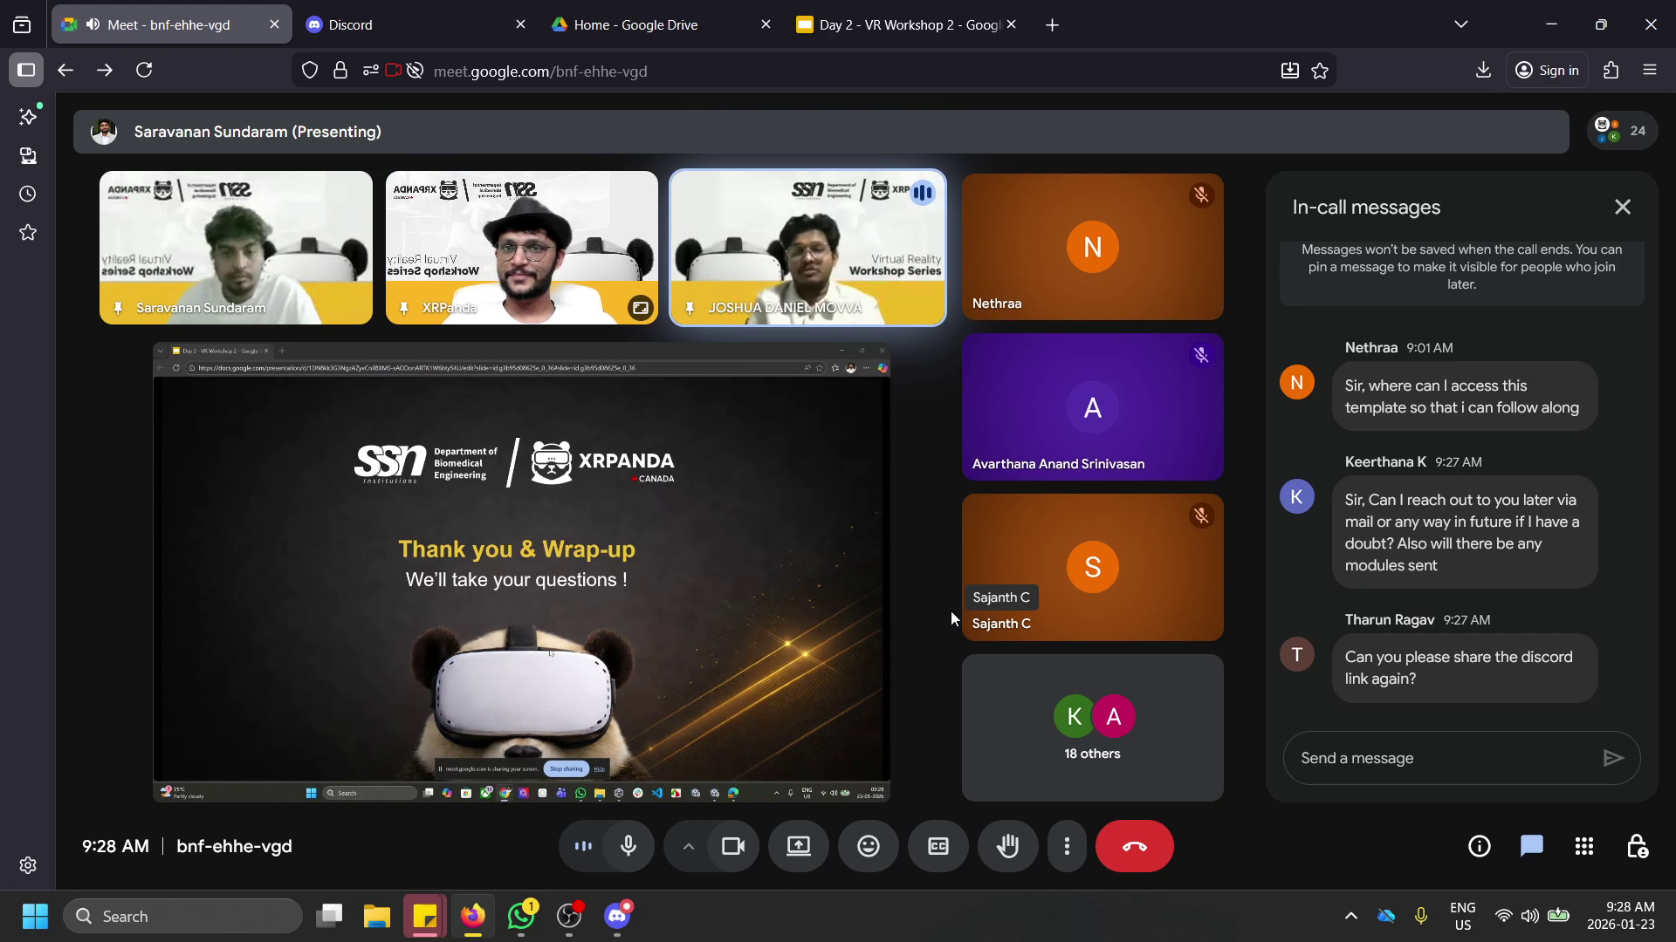This screenshot has height=942, width=1676.
Task: Open the emoji reactions button
Action: 868,846
